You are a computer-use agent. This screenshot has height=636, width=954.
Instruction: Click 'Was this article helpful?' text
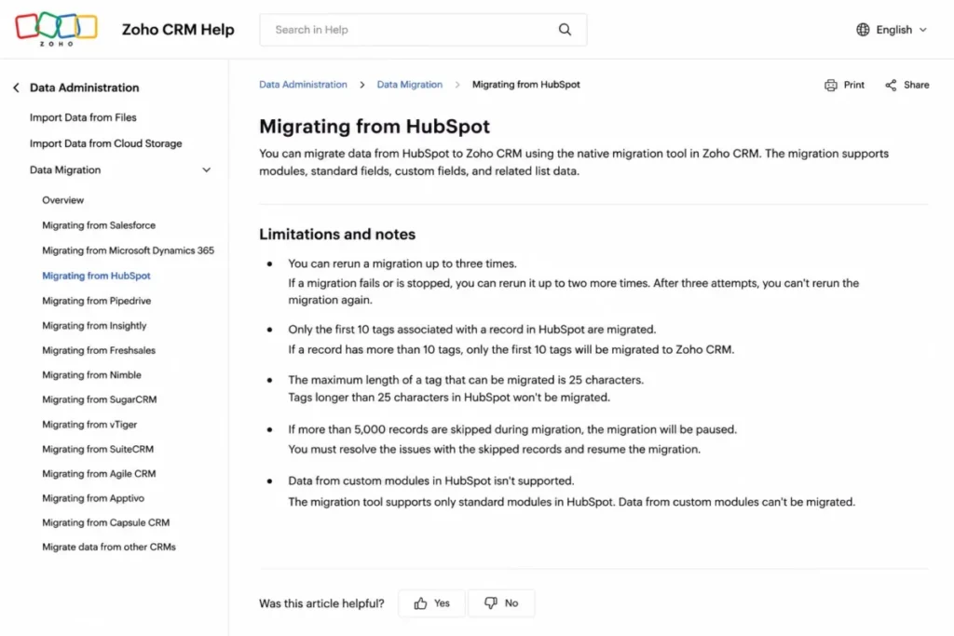tap(321, 603)
